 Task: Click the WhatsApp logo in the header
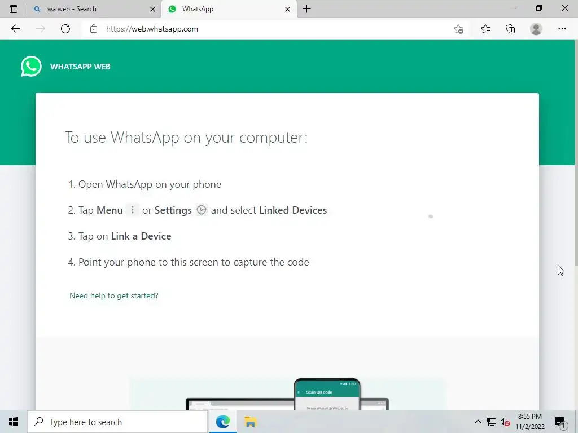tap(31, 67)
